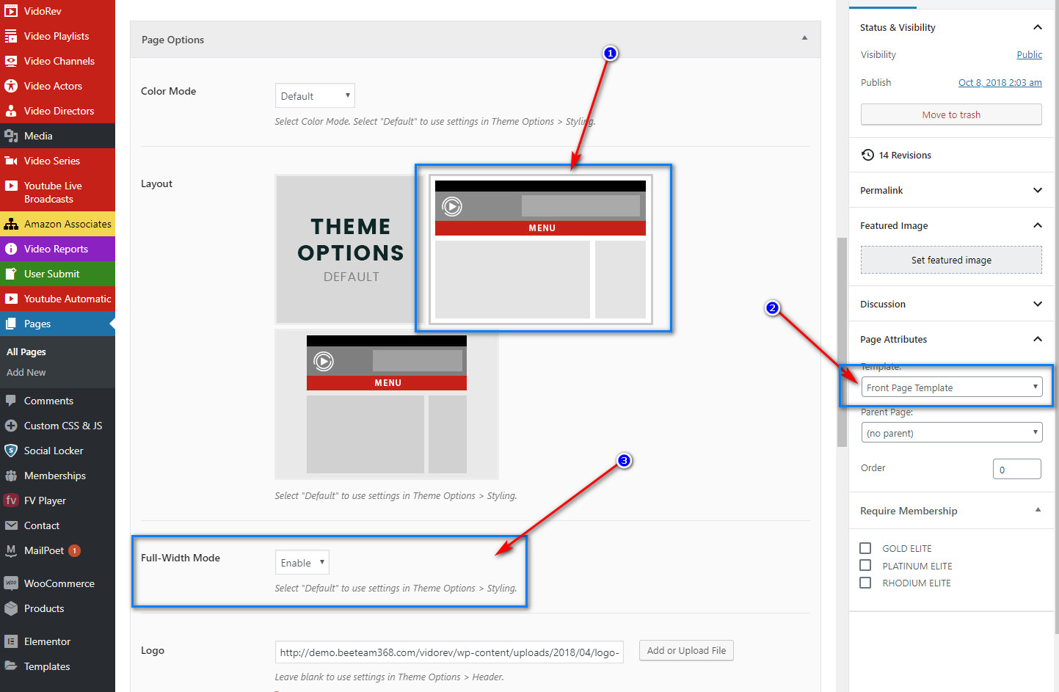Click the Move to trash button
Viewport: 1059px width, 692px height.
951,114
